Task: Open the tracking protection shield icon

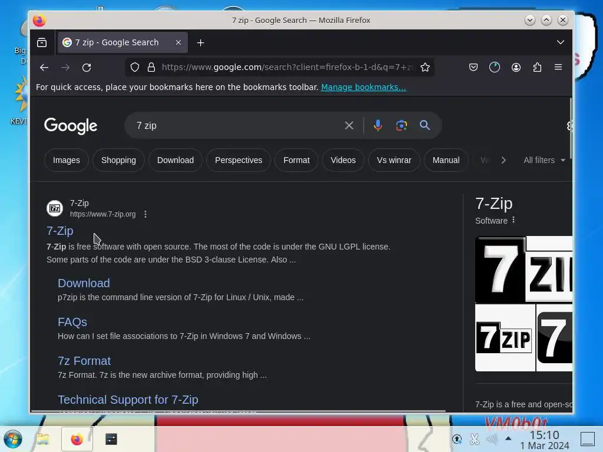Action: click(135, 67)
